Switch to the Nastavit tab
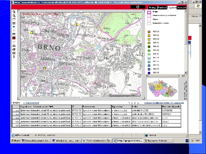Image resolution: width=206 pixels, height=154 pixels. [x=181, y=7]
